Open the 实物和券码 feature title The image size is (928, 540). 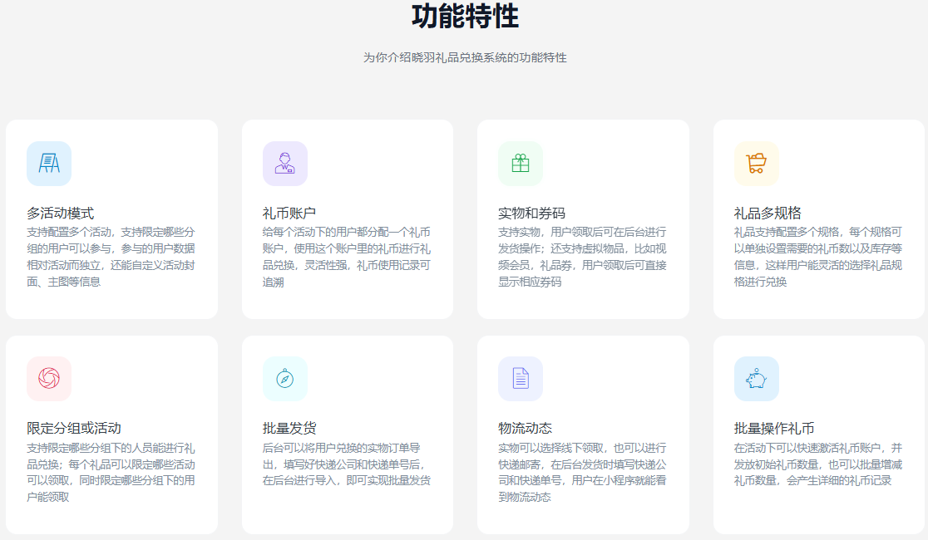tap(532, 213)
